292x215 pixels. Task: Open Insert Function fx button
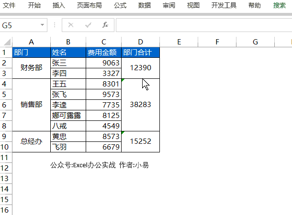pos(105,25)
